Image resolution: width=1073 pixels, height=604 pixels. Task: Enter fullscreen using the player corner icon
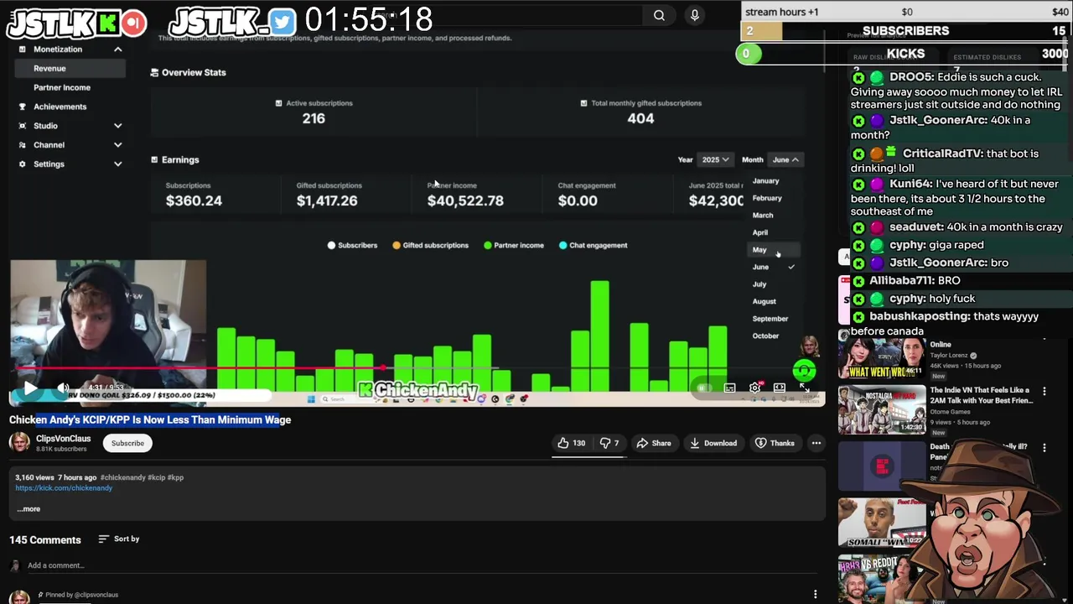pyautogui.click(x=804, y=388)
